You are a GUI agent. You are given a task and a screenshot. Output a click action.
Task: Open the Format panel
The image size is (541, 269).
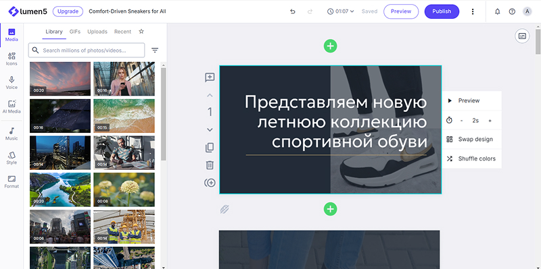[11, 182]
